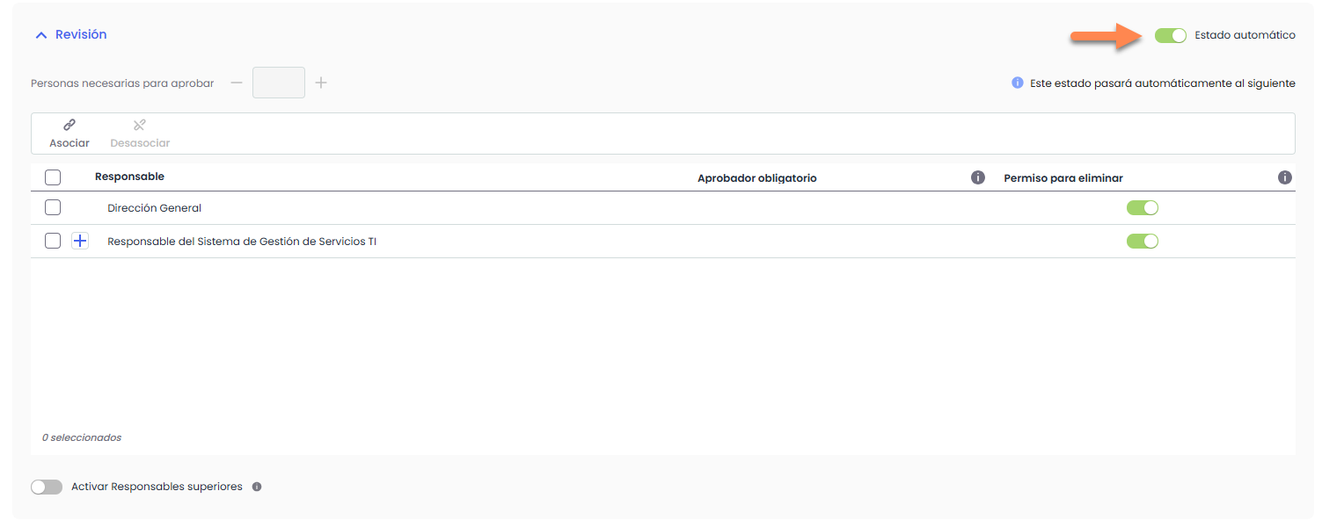Click the Desasociar unlink icon
The height and width of the screenshot is (520, 1322).
click(x=140, y=126)
